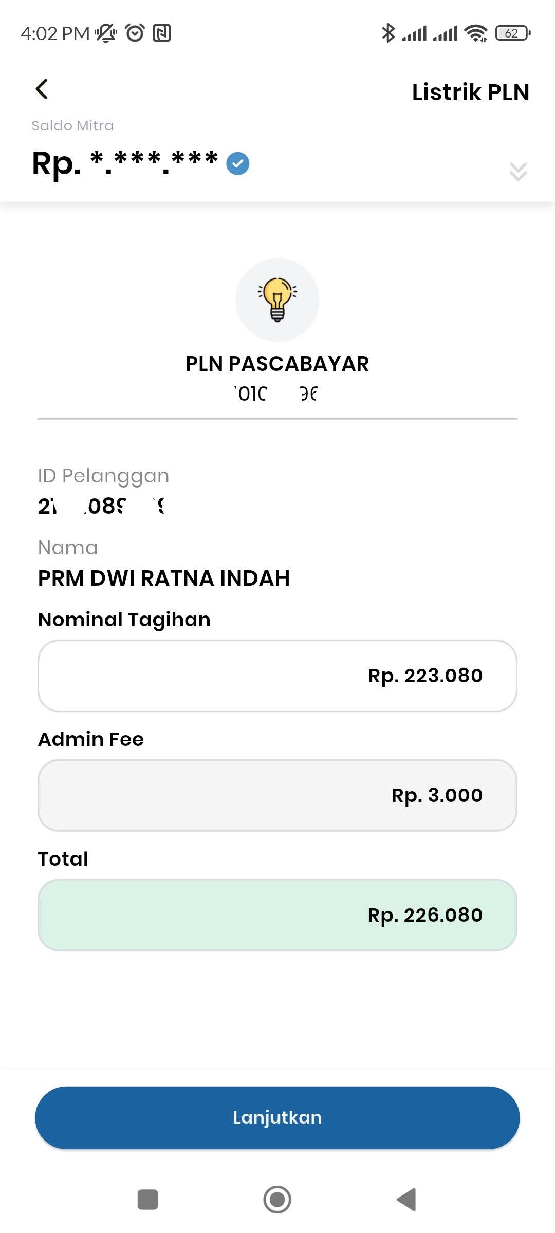Tap the Wi-Fi status icon
The width and height of the screenshot is (555, 1233).
pyautogui.click(x=476, y=33)
